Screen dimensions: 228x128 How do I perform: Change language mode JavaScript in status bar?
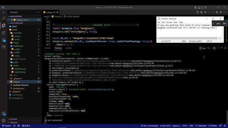tap(201, 126)
